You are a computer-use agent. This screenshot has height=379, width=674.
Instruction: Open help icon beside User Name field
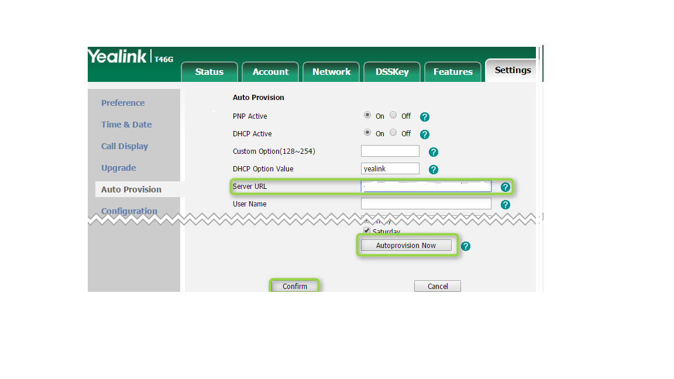pyautogui.click(x=505, y=205)
